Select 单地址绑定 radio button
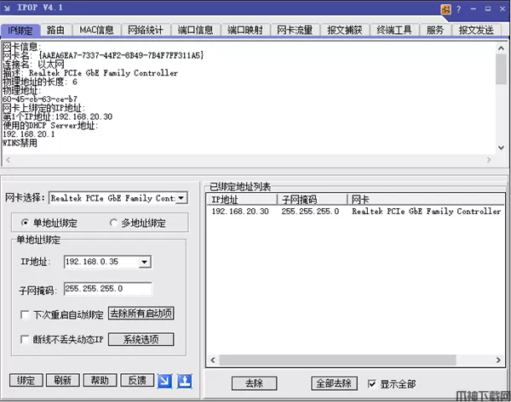511x402 pixels. tap(25, 223)
